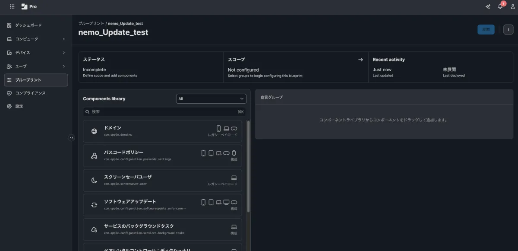This screenshot has height=251, width=518.
Task: Go to ダッシュボード in the sidebar
Action: (28, 25)
